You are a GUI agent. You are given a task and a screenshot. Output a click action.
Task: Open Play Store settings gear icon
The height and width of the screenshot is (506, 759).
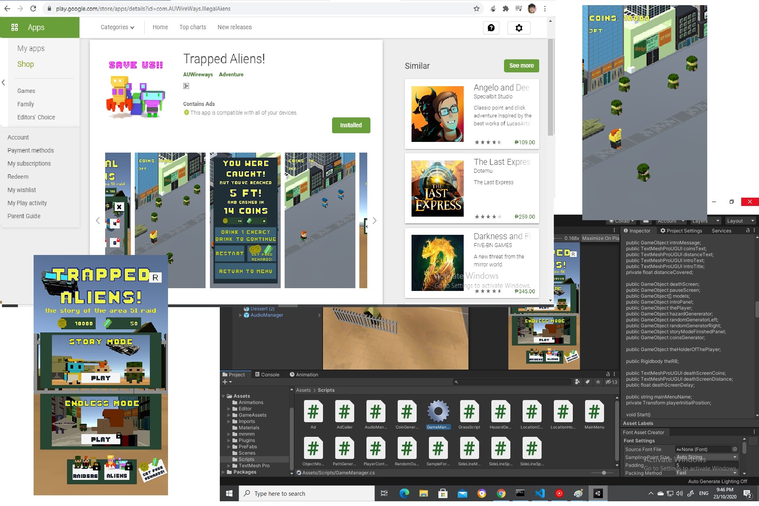(519, 28)
